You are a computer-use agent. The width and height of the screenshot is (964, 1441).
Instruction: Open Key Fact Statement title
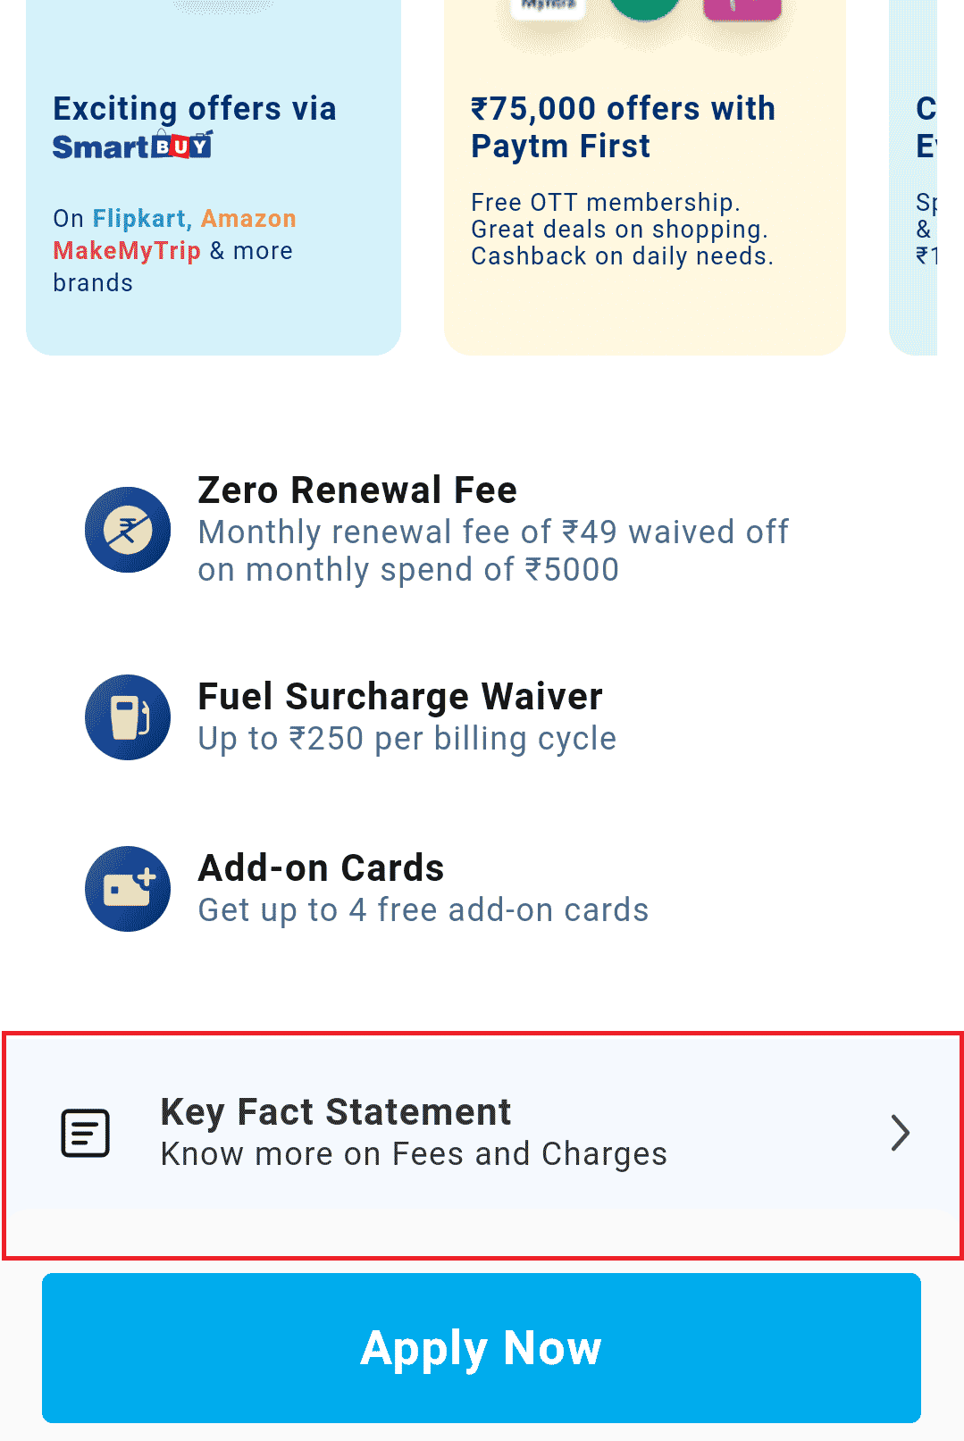[336, 1112]
